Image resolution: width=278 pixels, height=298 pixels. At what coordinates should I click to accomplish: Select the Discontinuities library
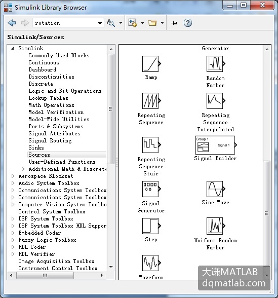coord(51,77)
